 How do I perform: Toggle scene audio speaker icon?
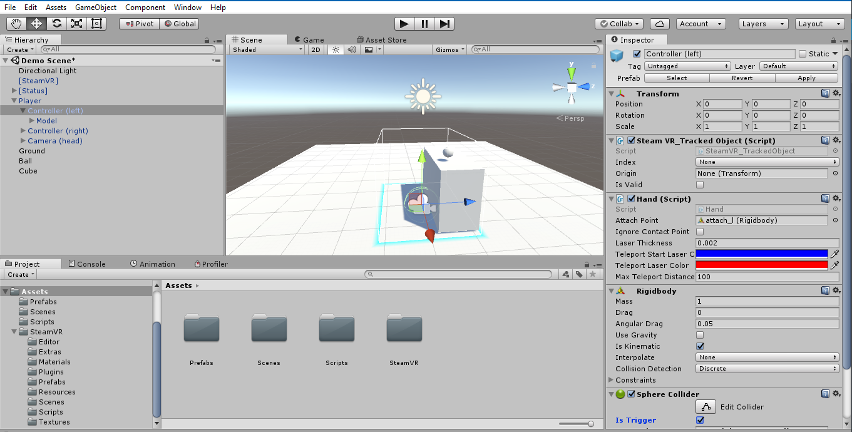tap(352, 49)
